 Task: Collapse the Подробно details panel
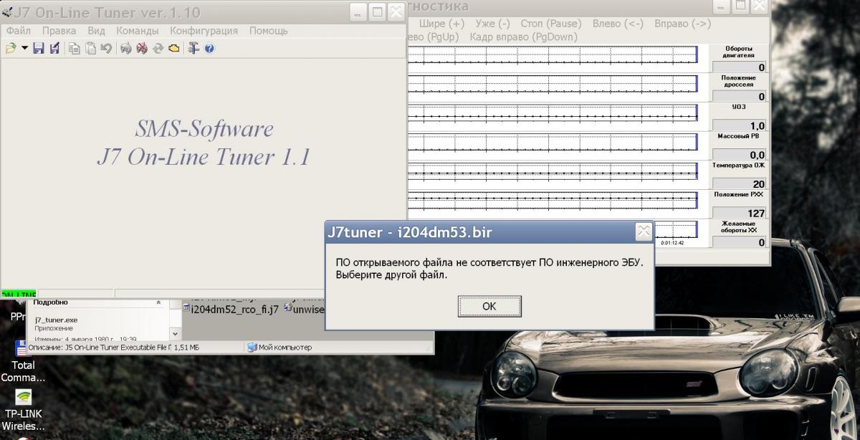click(158, 303)
